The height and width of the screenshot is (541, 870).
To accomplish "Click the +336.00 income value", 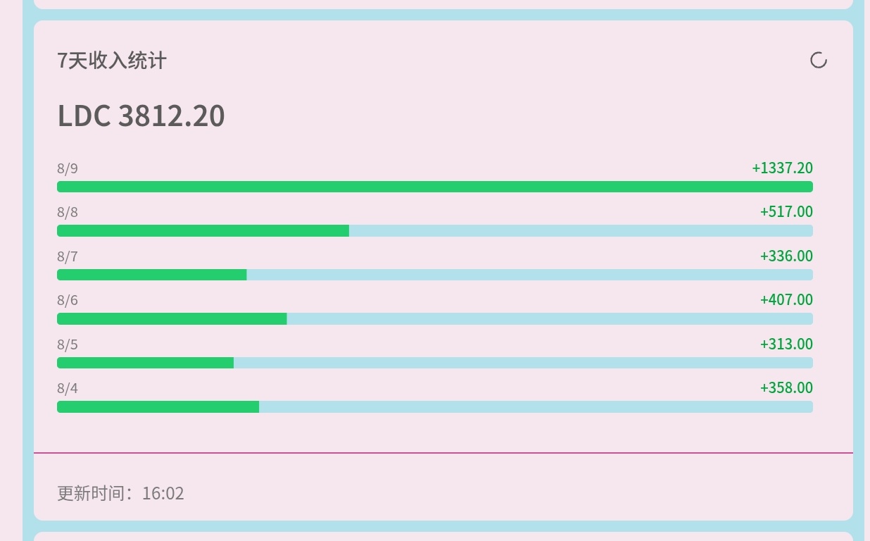I will [786, 256].
